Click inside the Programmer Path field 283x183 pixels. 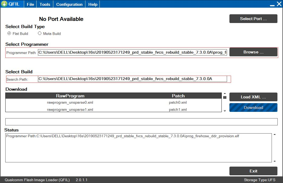[132, 52]
